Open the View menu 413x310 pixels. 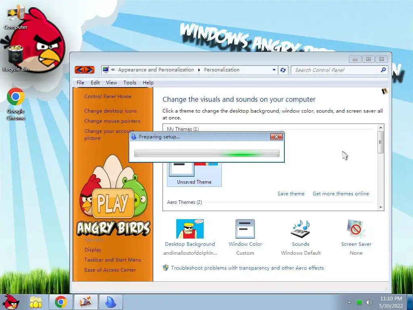pos(111,82)
